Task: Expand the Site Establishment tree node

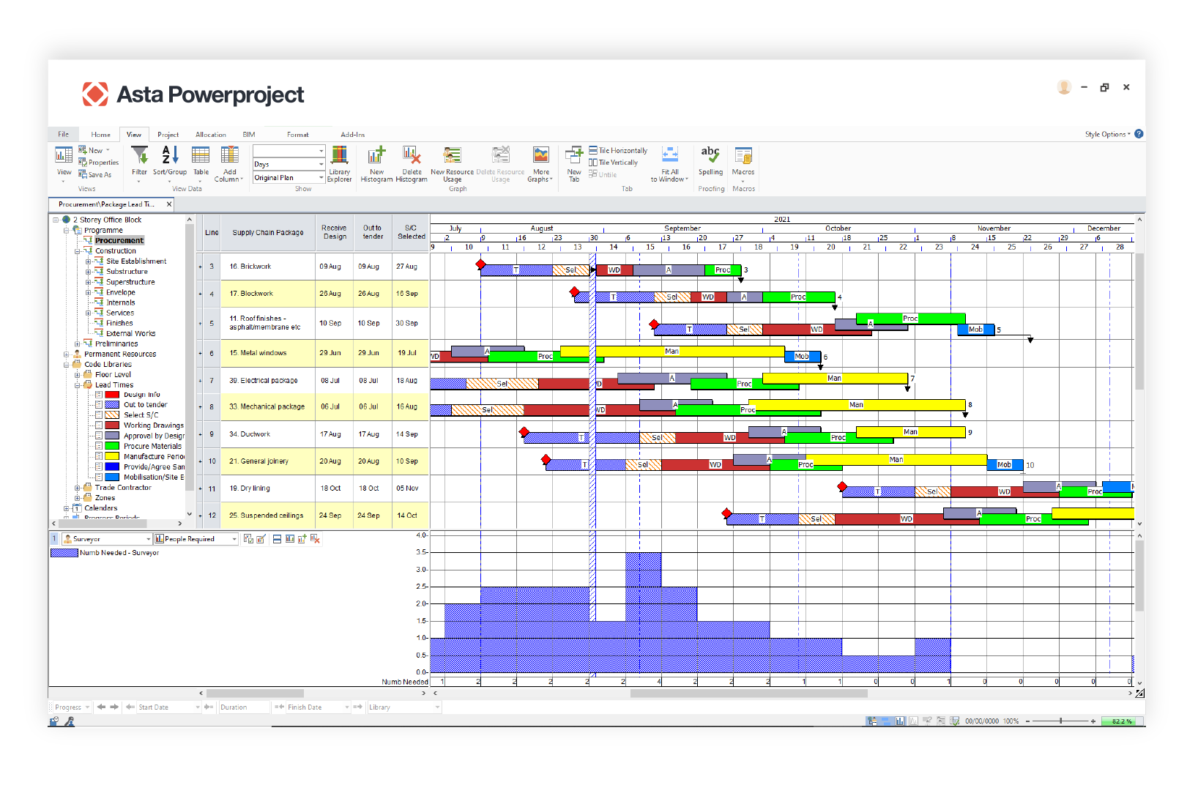Action: tap(88, 261)
